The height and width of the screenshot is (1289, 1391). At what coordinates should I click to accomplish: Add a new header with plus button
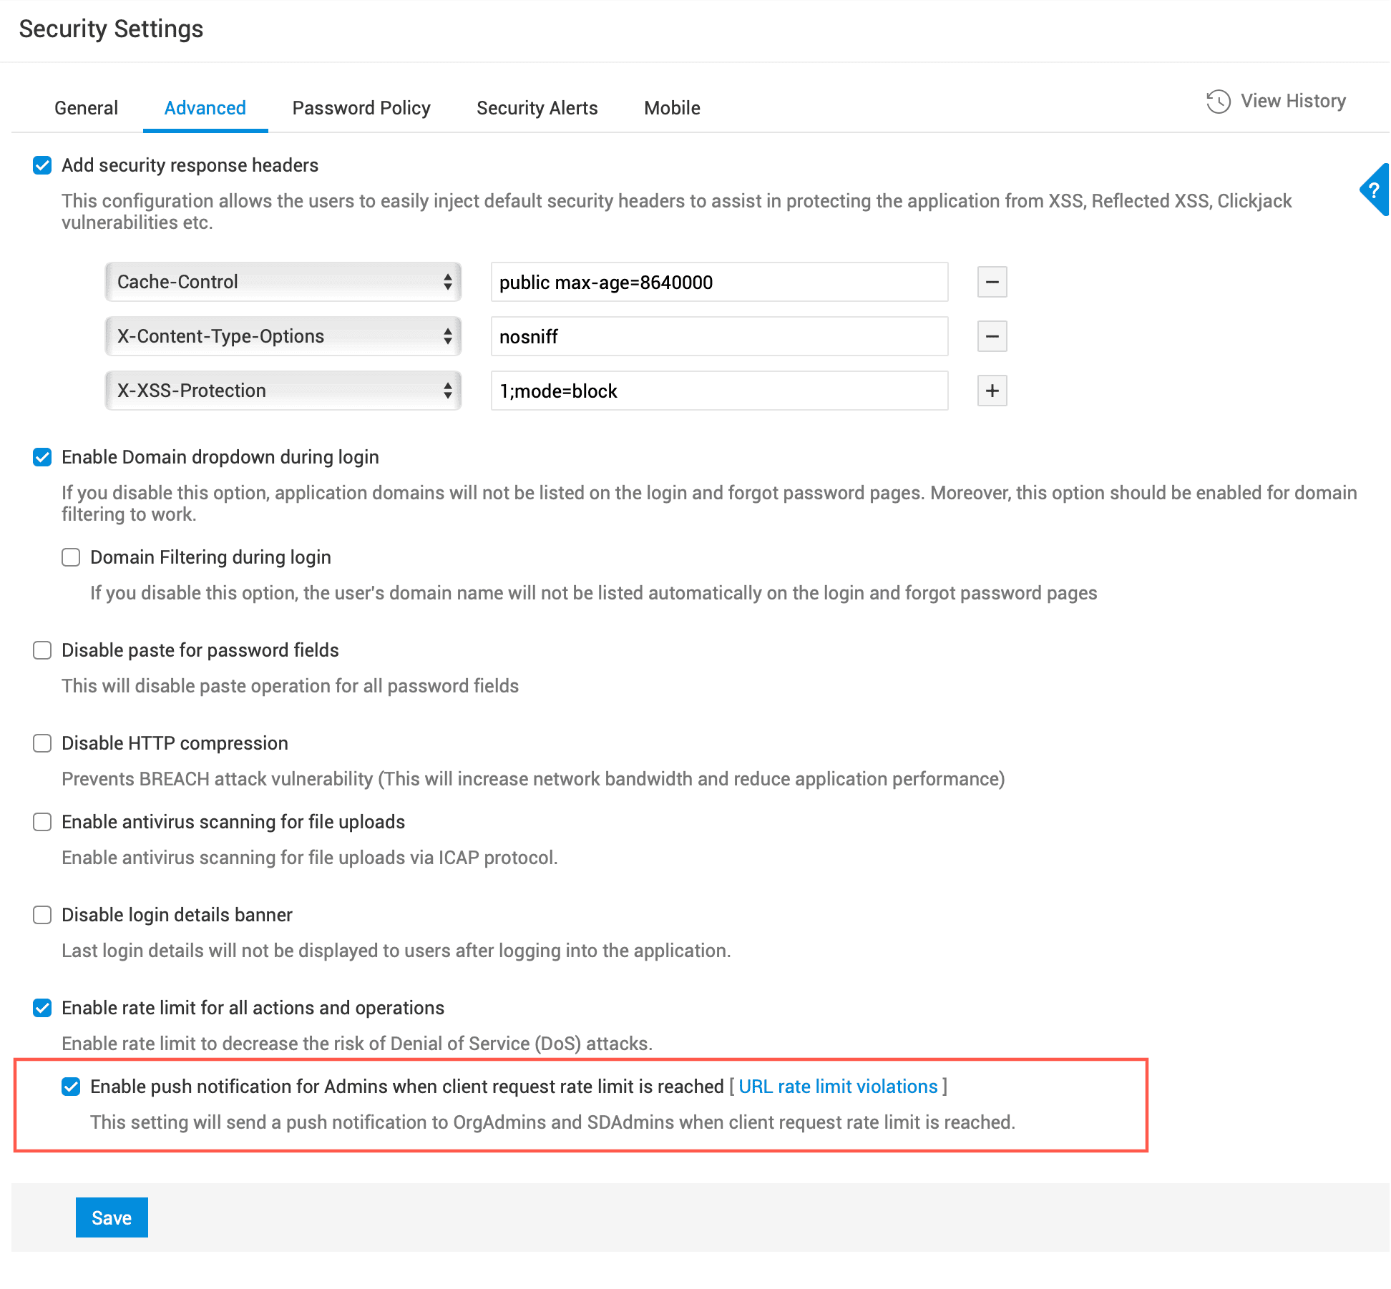[x=992, y=391]
